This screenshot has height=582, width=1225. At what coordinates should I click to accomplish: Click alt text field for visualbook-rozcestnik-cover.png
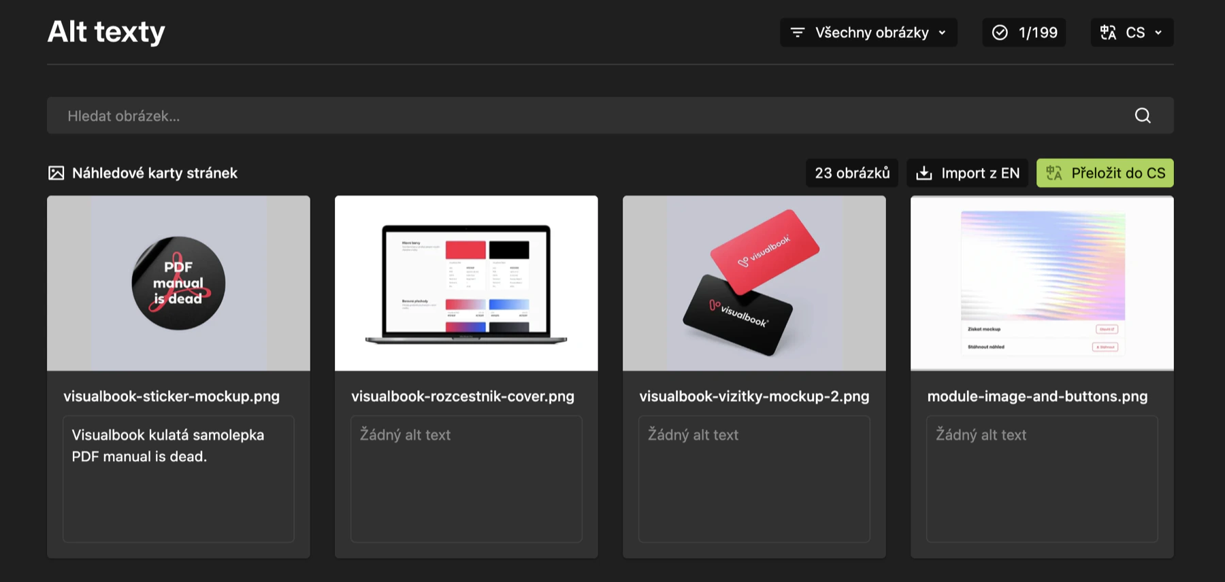click(x=466, y=479)
